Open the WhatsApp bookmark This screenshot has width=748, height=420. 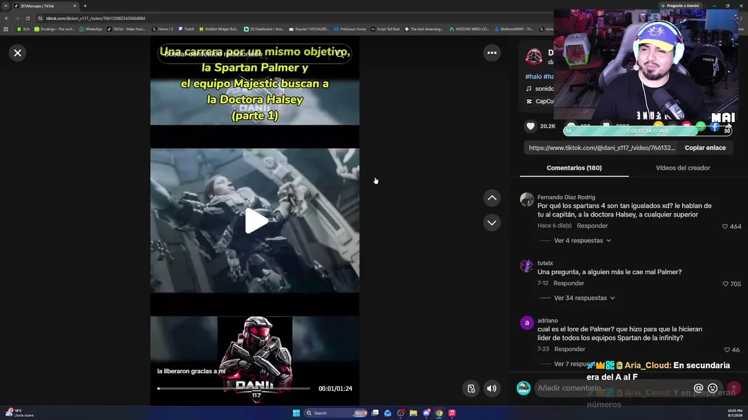[x=91, y=29]
